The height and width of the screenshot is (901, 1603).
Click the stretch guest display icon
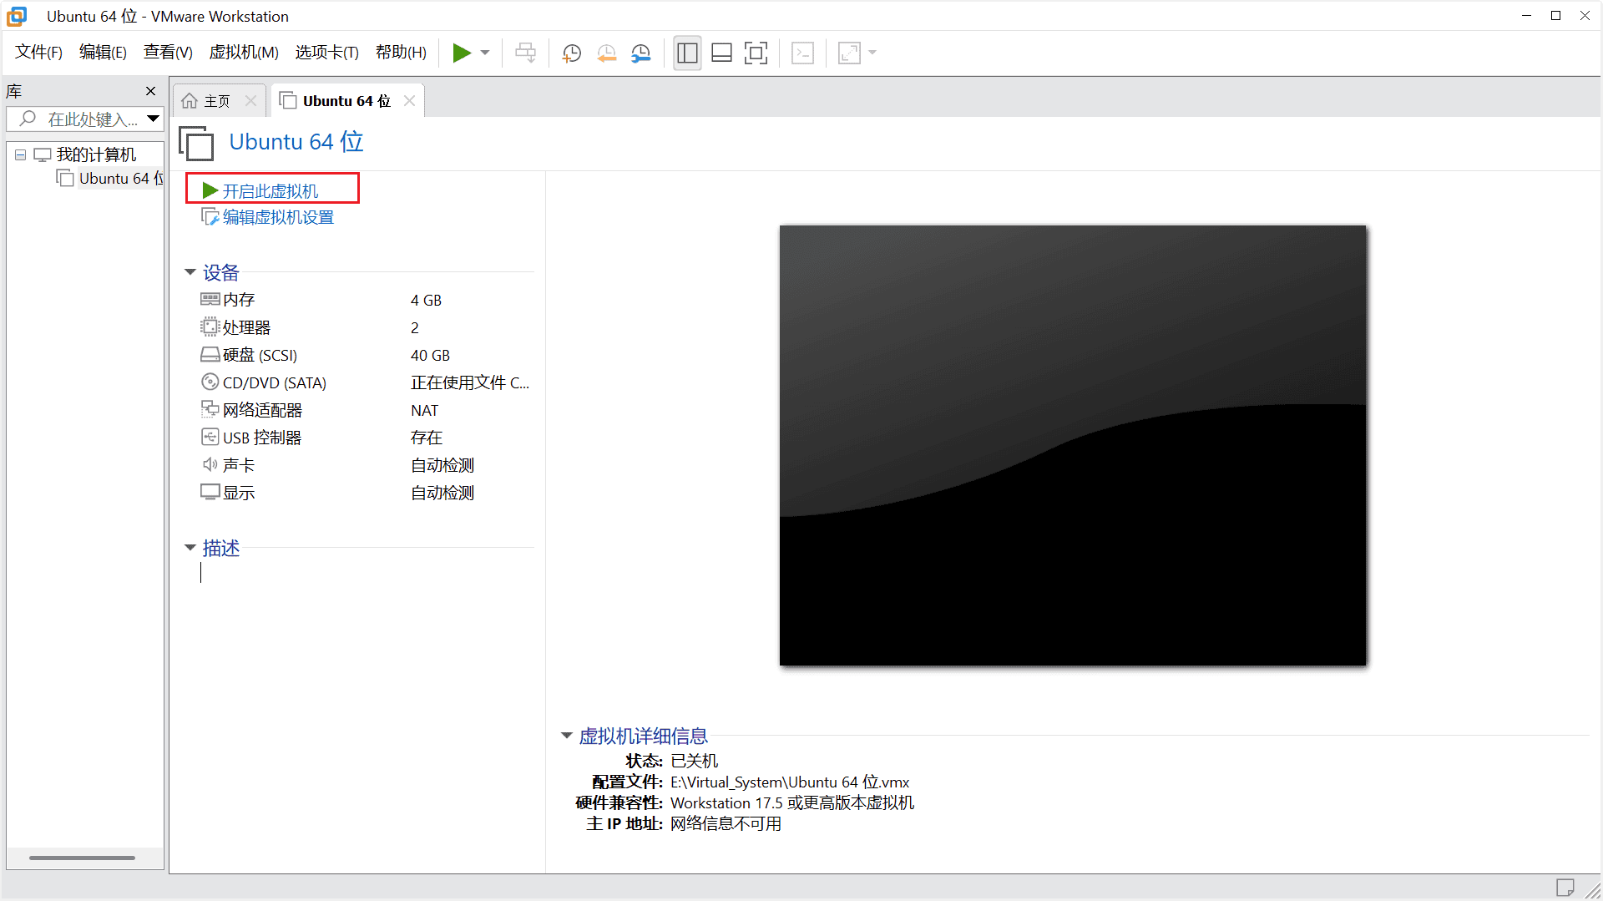[x=849, y=53]
